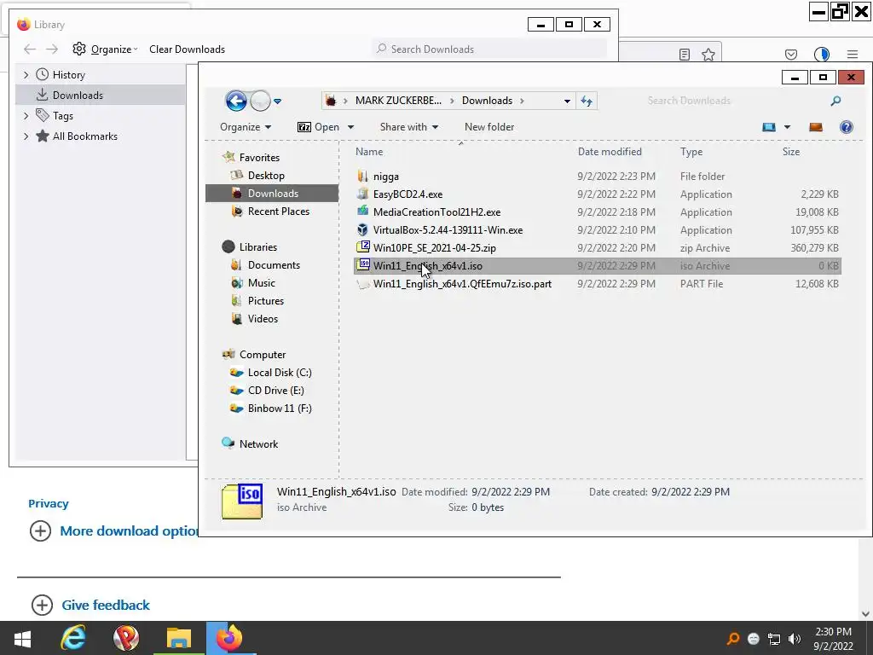Open Organize menu in Firefox Library

105,49
